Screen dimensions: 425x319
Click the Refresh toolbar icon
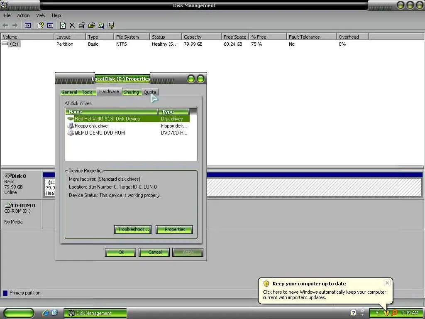(x=63, y=25)
